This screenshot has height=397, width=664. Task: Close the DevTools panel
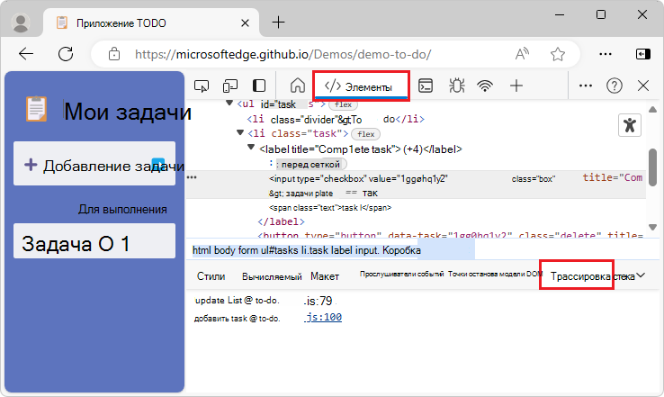tap(643, 86)
